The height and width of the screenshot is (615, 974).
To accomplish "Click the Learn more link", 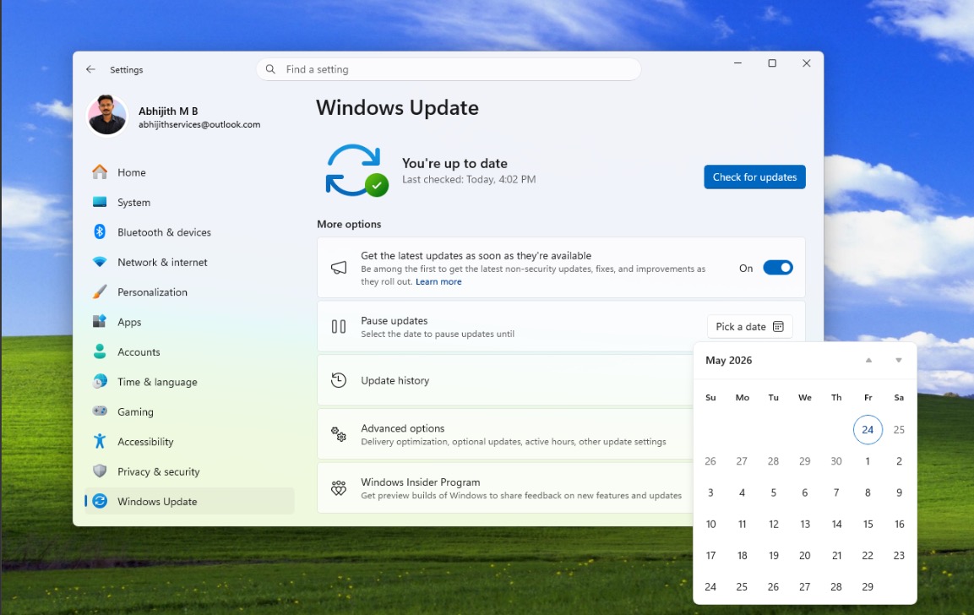I will [x=438, y=281].
